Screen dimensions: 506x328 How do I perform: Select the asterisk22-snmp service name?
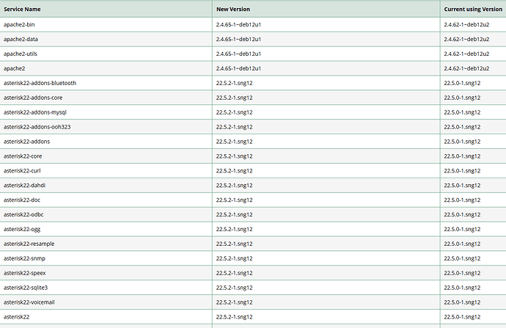coord(23,258)
